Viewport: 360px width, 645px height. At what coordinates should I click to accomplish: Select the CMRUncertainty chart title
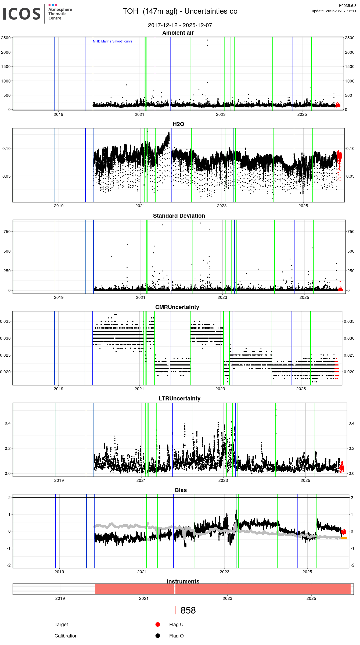177,307
